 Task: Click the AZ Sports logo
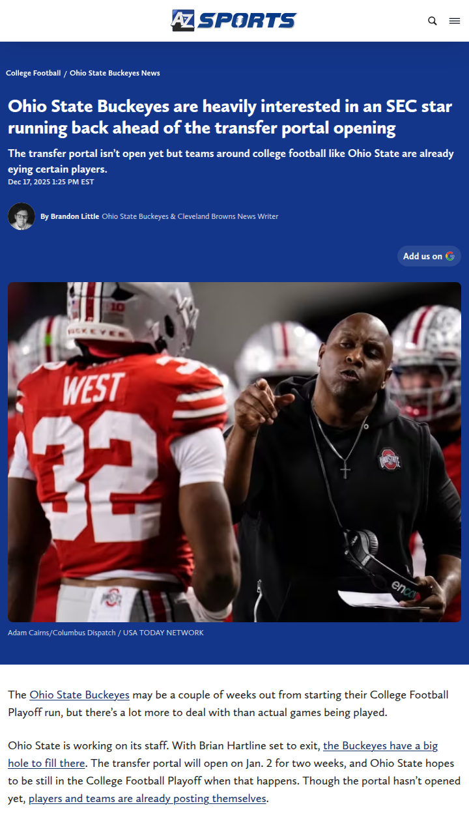[234, 20]
